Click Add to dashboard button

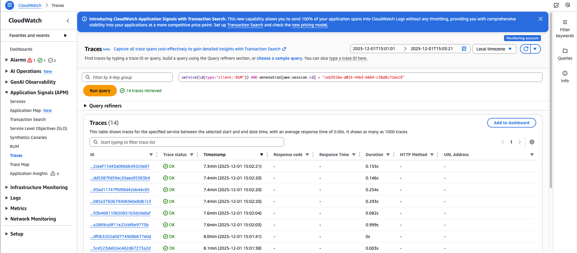click(x=511, y=123)
